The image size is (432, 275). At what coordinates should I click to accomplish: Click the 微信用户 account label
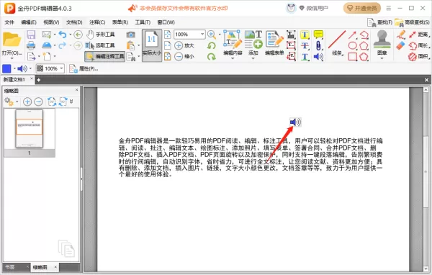point(317,8)
